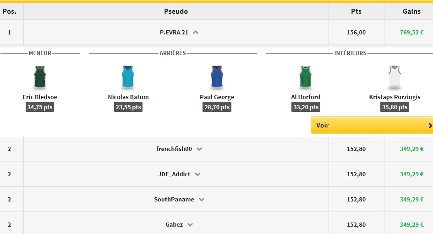The height and width of the screenshot is (234, 433).
Task: Expand the SouthPaname row chevron
Action: (202, 200)
